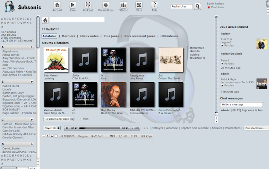The image size is (269, 169).
Task: Seek in the track progress bar
Action: 100,128
